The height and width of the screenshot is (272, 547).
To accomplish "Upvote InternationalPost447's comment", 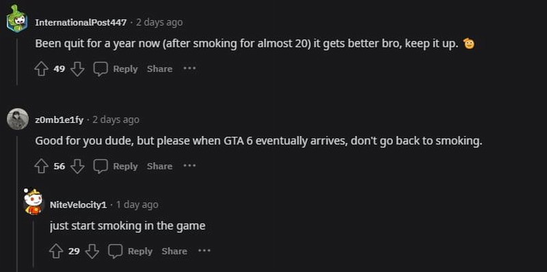I will point(41,69).
